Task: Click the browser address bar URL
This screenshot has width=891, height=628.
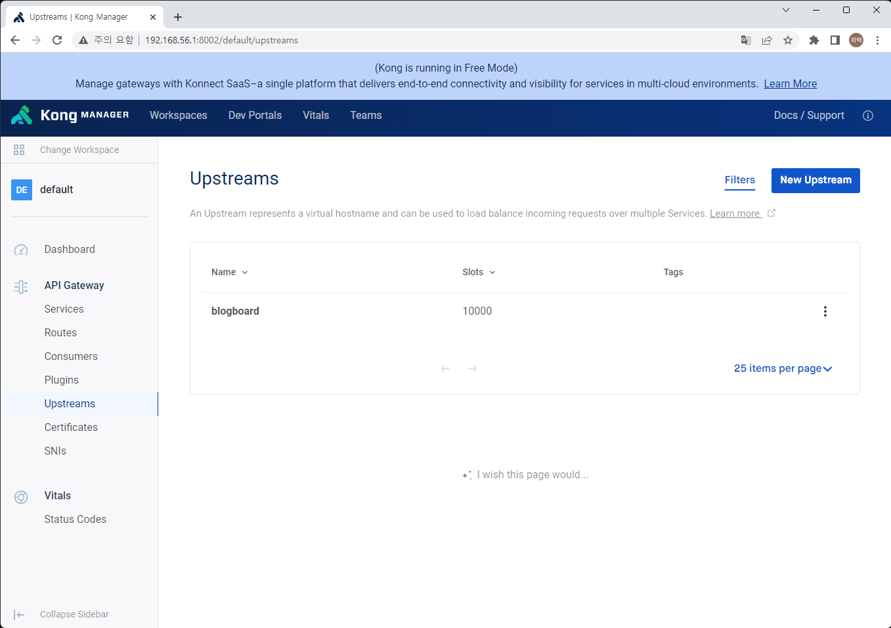Action: coord(221,40)
